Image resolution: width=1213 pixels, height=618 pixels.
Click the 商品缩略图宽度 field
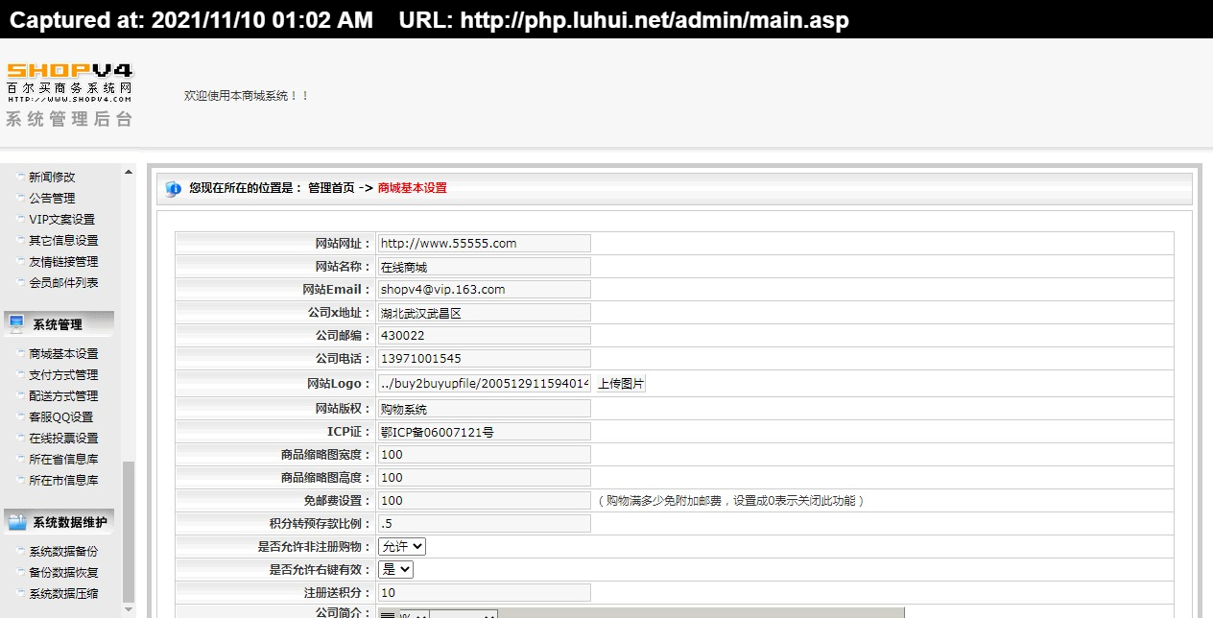[485, 455]
